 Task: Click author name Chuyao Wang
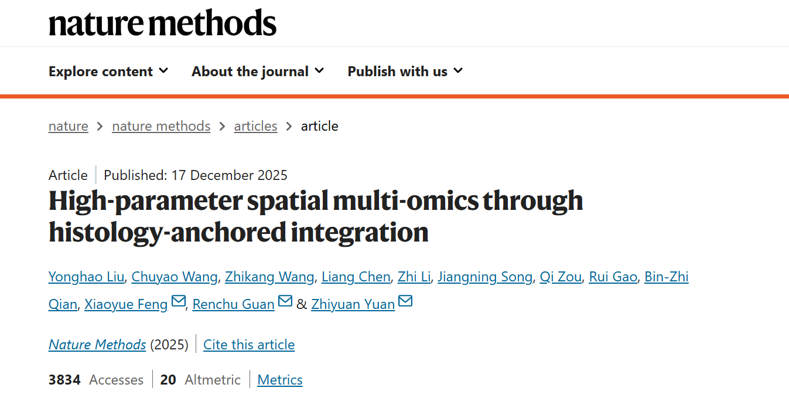click(175, 277)
